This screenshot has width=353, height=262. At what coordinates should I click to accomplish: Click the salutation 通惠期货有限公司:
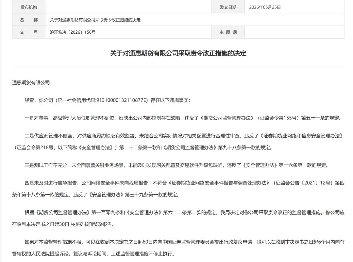(x=32, y=83)
